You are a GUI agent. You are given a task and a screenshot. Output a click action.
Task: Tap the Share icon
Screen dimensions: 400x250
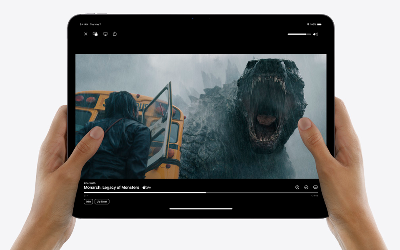click(x=115, y=34)
